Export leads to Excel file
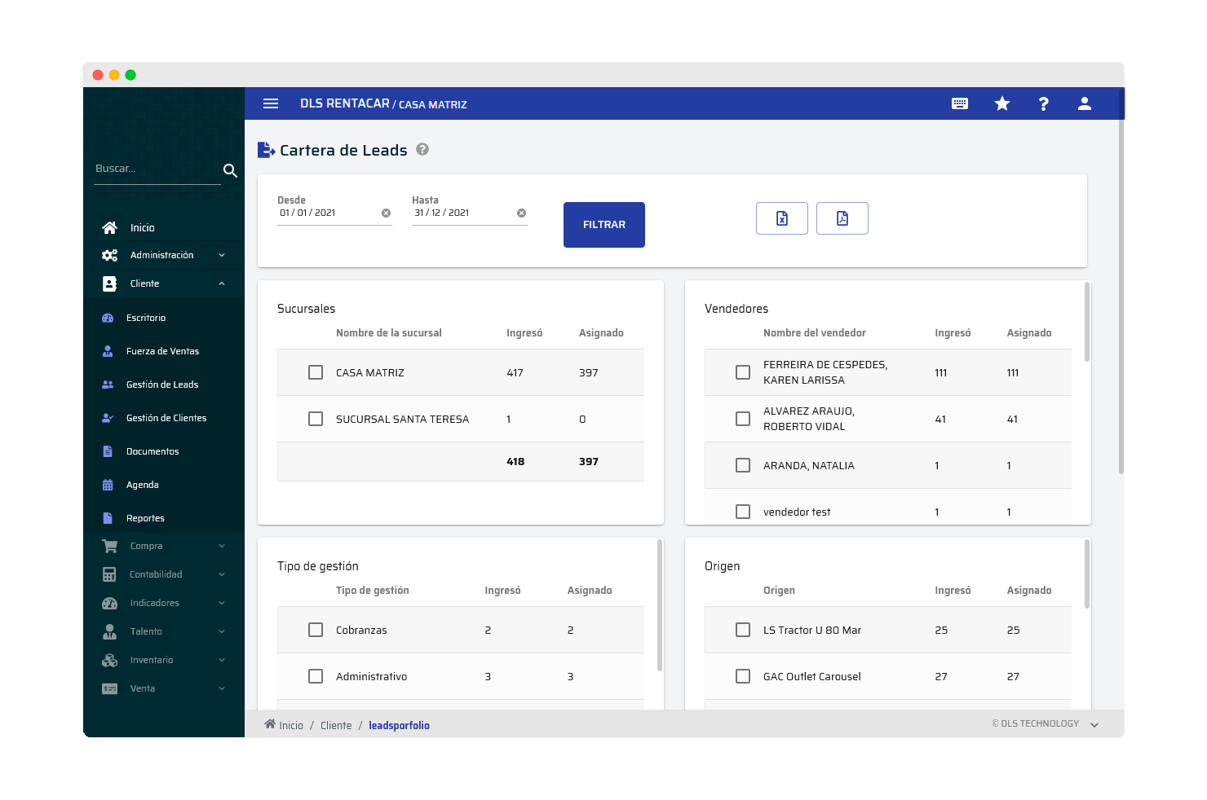The image size is (1207, 800). [782, 218]
